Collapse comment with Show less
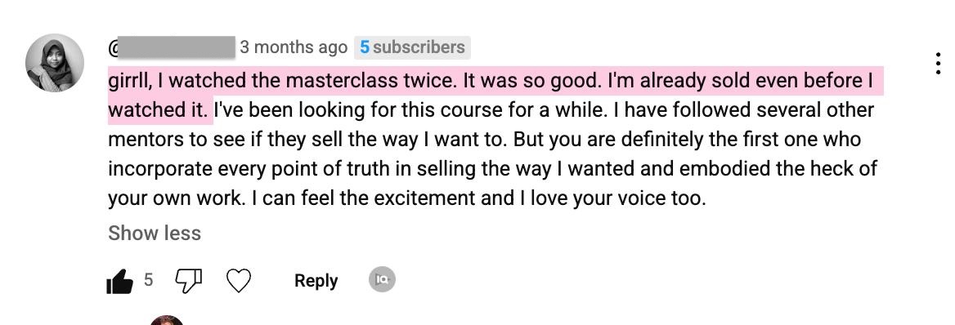Screen dimensions: 955x325 tap(155, 233)
